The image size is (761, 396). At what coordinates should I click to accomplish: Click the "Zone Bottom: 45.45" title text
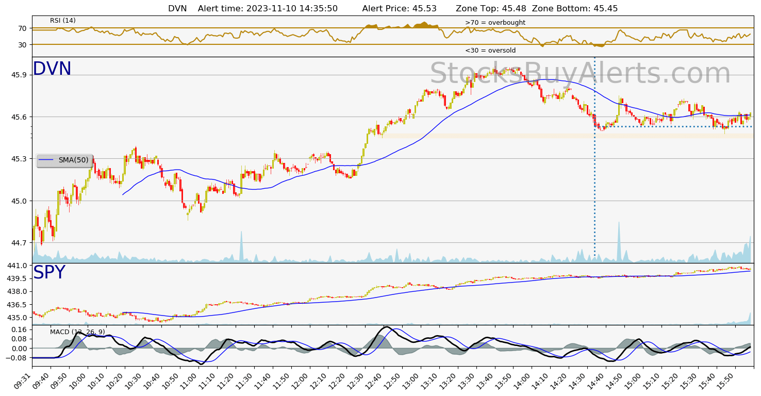click(574, 9)
